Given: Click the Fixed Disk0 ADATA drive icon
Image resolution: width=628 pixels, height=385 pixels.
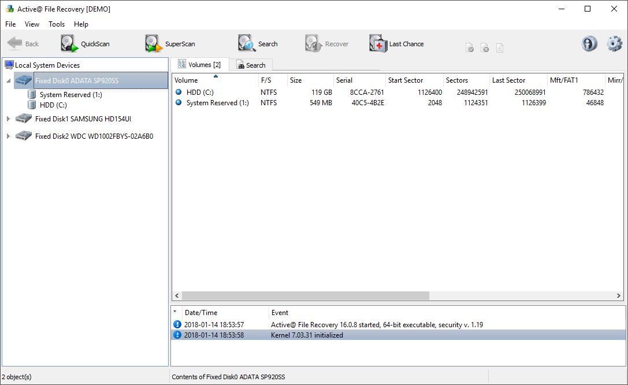Looking at the screenshot, I should pyautogui.click(x=24, y=80).
